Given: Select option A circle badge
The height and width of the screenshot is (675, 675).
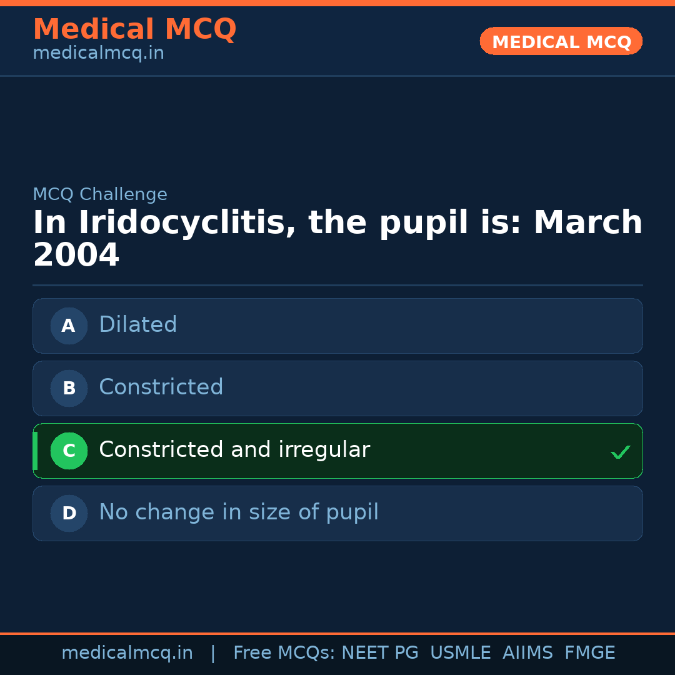Looking at the screenshot, I should click(x=68, y=326).
